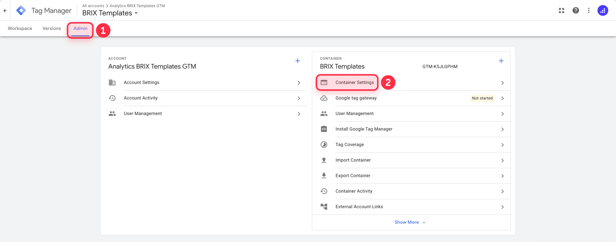
Task: Switch to the Versions tab
Action: (x=52, y=28)
